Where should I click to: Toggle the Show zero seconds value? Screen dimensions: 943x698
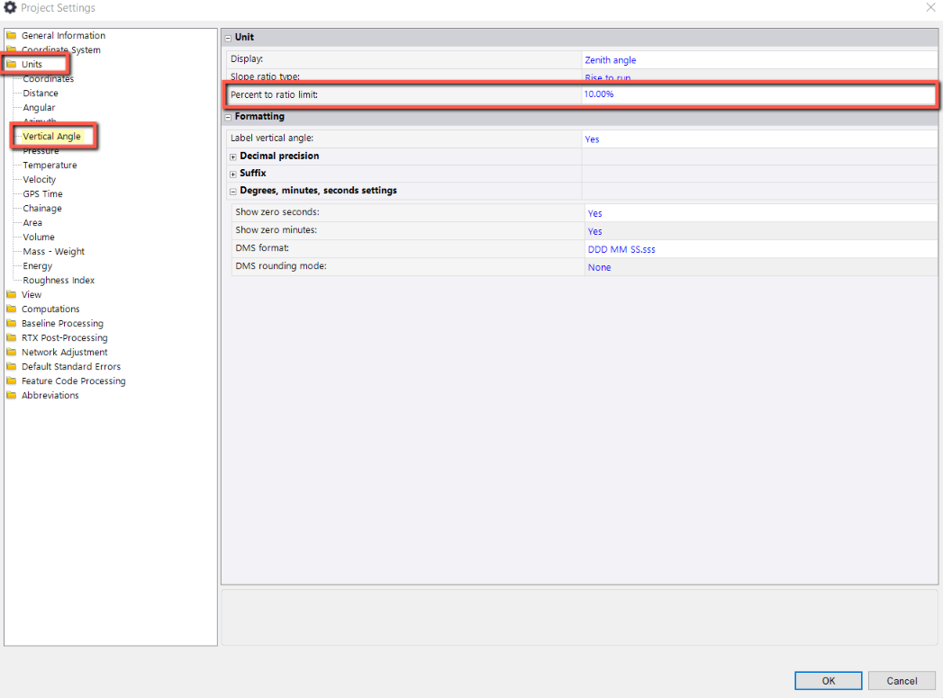tap(594, 214)
